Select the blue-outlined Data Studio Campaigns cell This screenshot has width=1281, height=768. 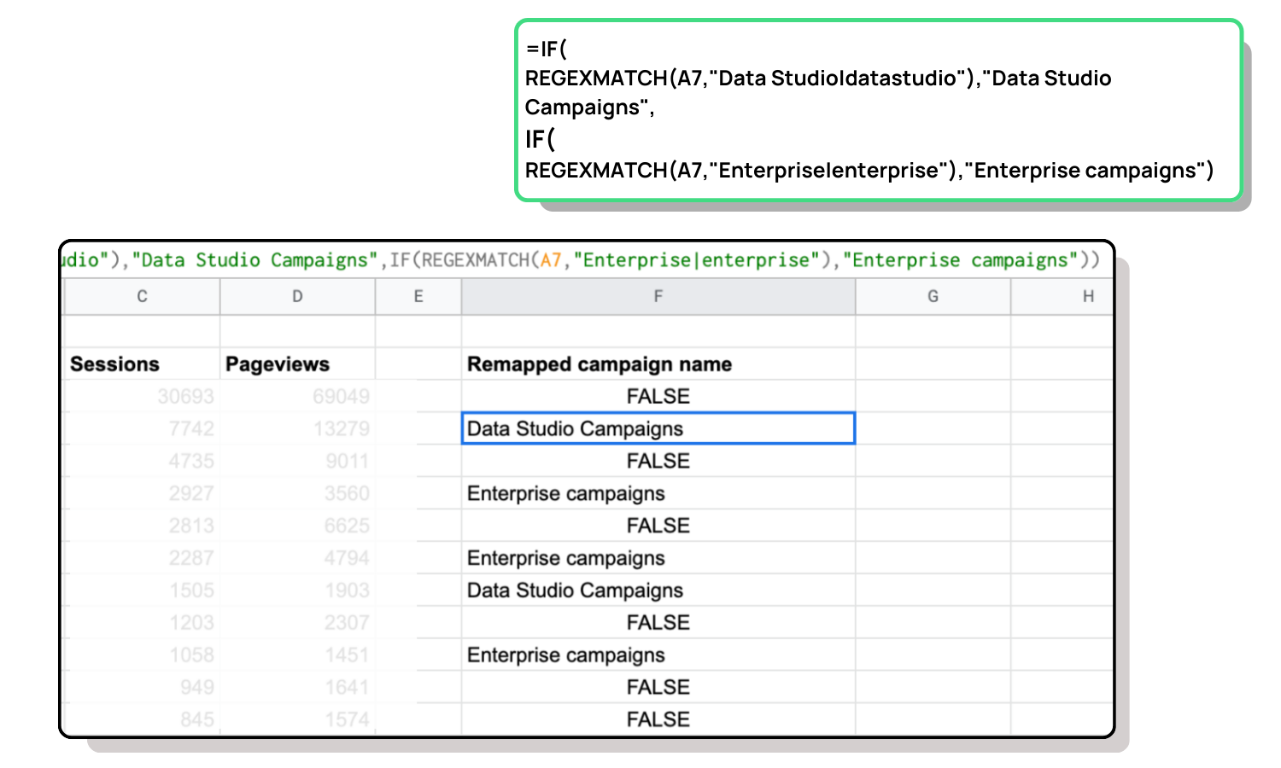pyautogui.click(x=658, y=428)
